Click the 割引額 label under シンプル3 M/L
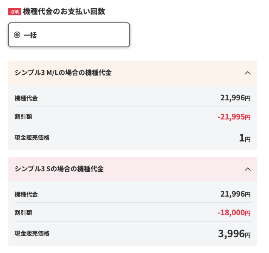Viewport: 269px width, 253px height. [x=23, y=117]
